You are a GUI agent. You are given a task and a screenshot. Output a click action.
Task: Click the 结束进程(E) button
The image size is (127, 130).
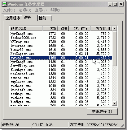pyautogui.click(x=102, y=112)
